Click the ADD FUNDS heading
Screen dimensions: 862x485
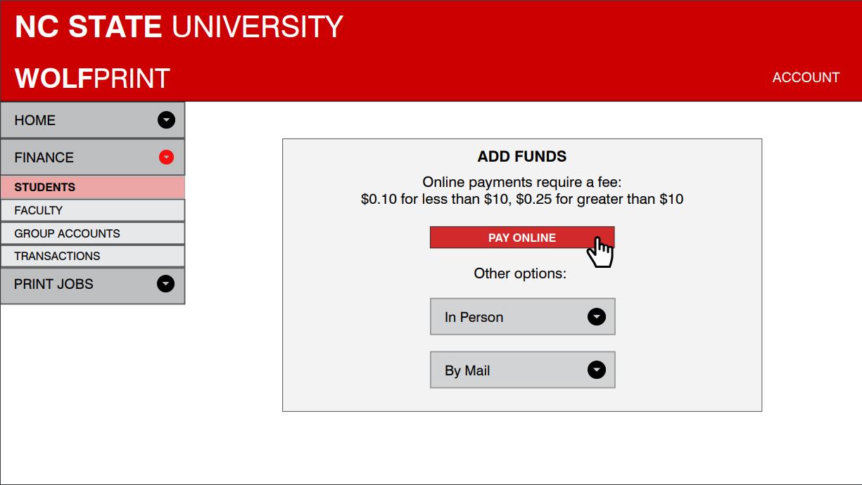522,157
